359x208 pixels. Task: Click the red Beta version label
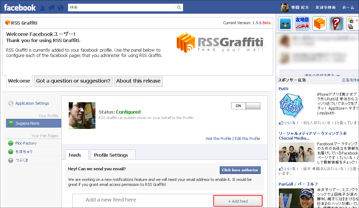click(x=266, y=23)
